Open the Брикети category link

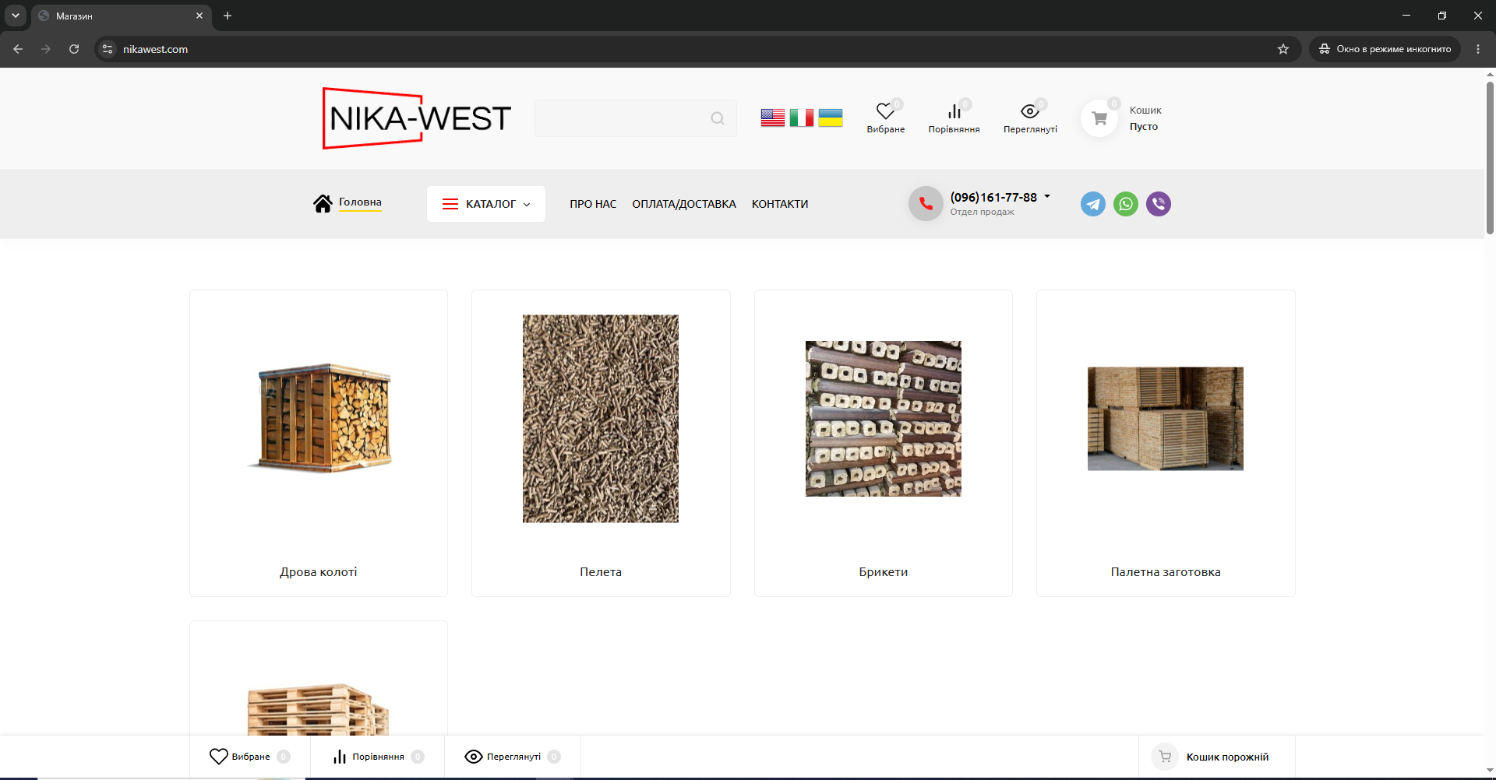coord(884,572)
